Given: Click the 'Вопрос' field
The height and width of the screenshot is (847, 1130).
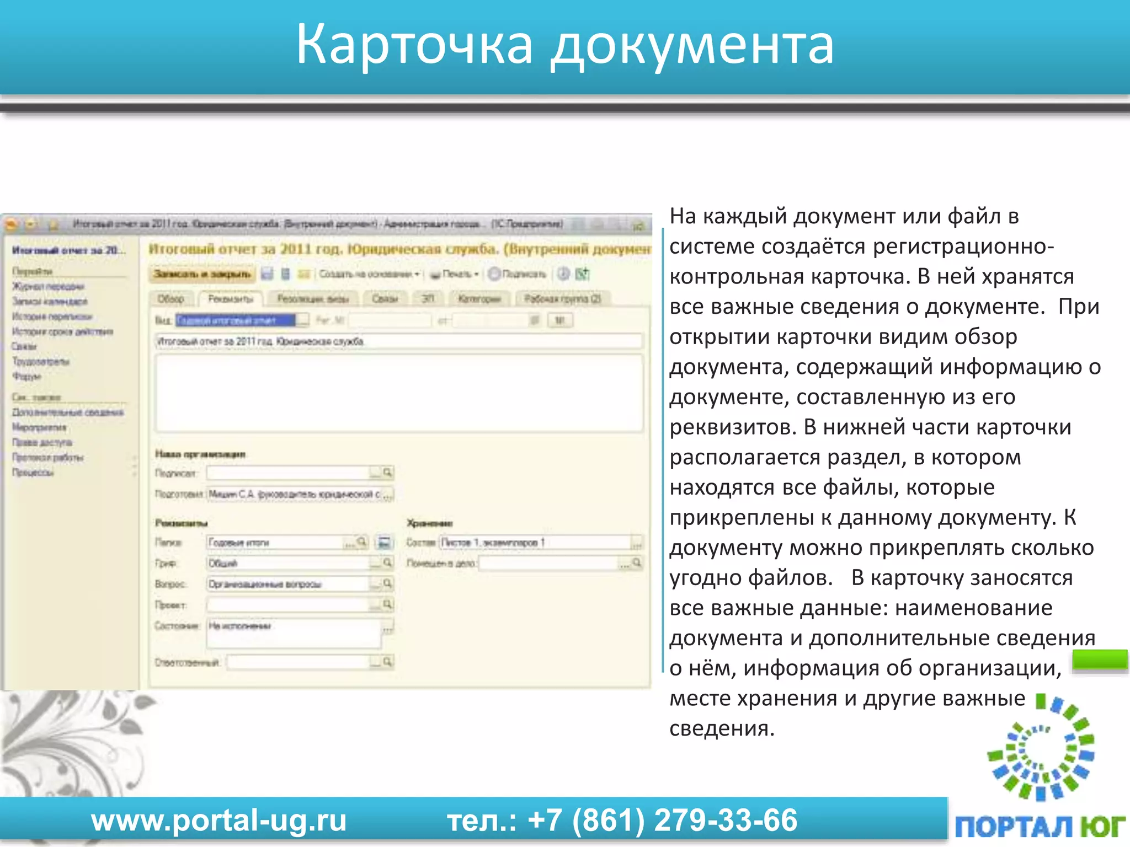Looking at the screenshot, I should click(288, 584).
